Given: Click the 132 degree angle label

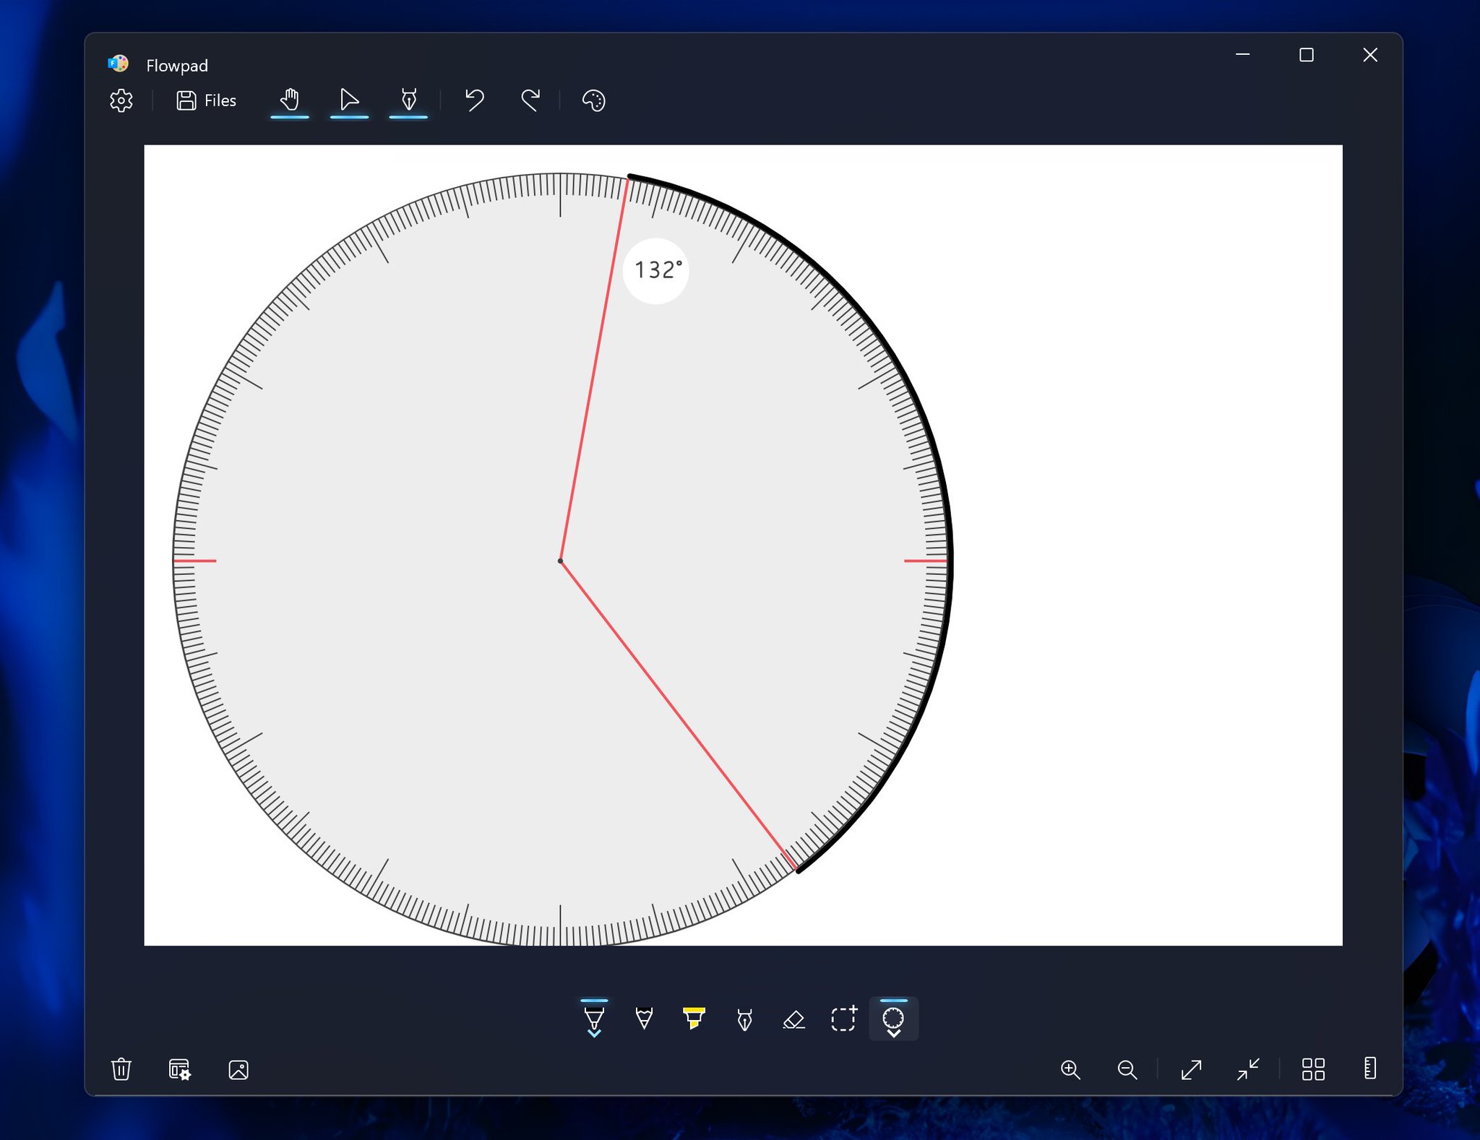Looking at the screenshot, I should pyautogui.click(x=656, y=270).
